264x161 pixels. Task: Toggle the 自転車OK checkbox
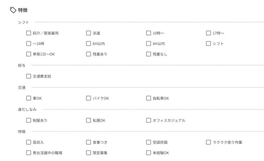[148, 98]
